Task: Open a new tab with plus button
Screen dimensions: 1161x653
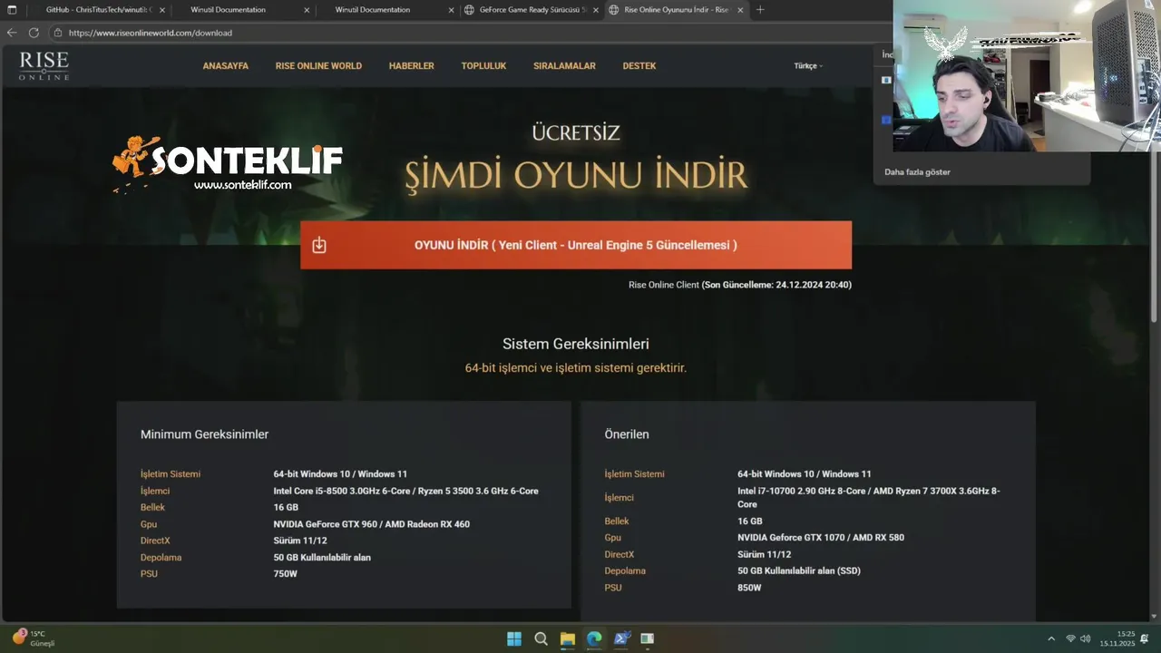Action: 760,10
